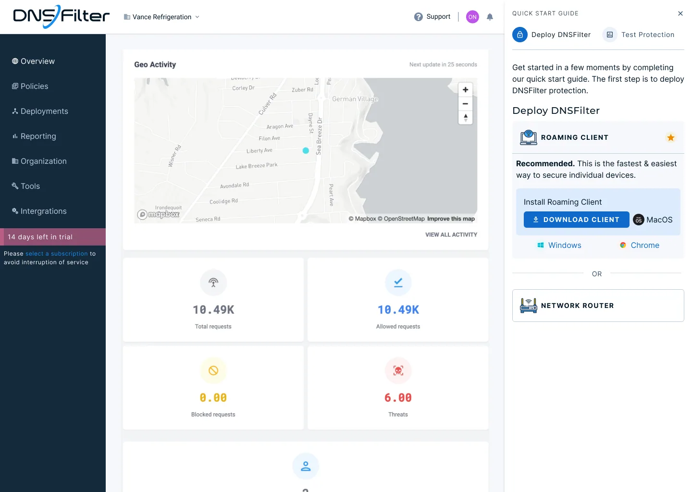Expand the Vance Refrigeration organization dropdown
Viewport: 692px width, 492px height.
click(161, 17)
